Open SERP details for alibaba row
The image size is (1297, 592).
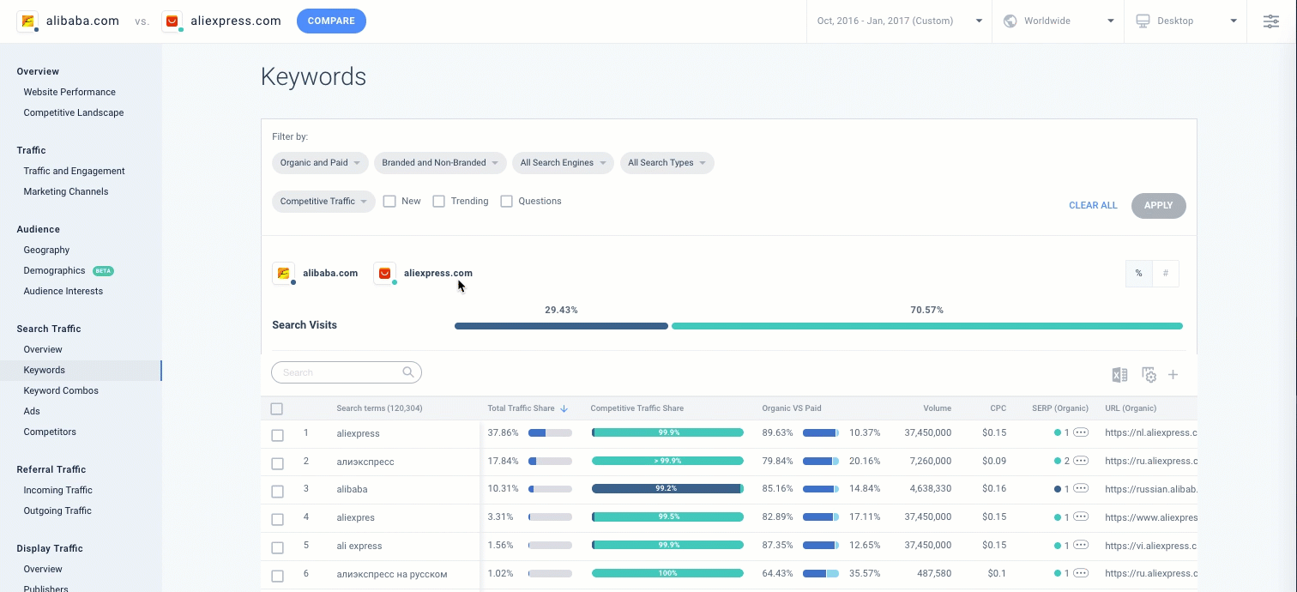[1081, 489]
